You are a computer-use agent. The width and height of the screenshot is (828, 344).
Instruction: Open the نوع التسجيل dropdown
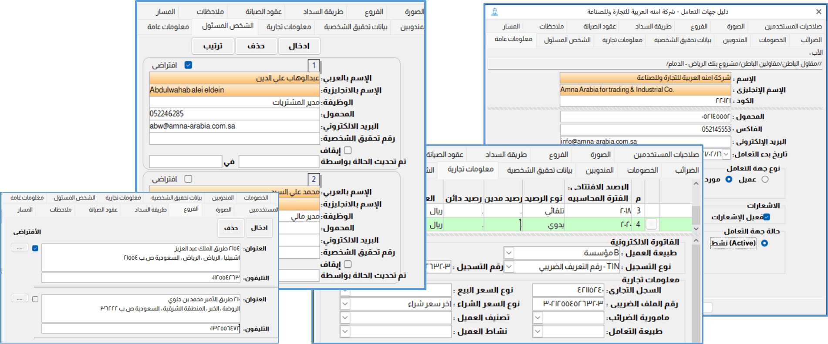509,266
